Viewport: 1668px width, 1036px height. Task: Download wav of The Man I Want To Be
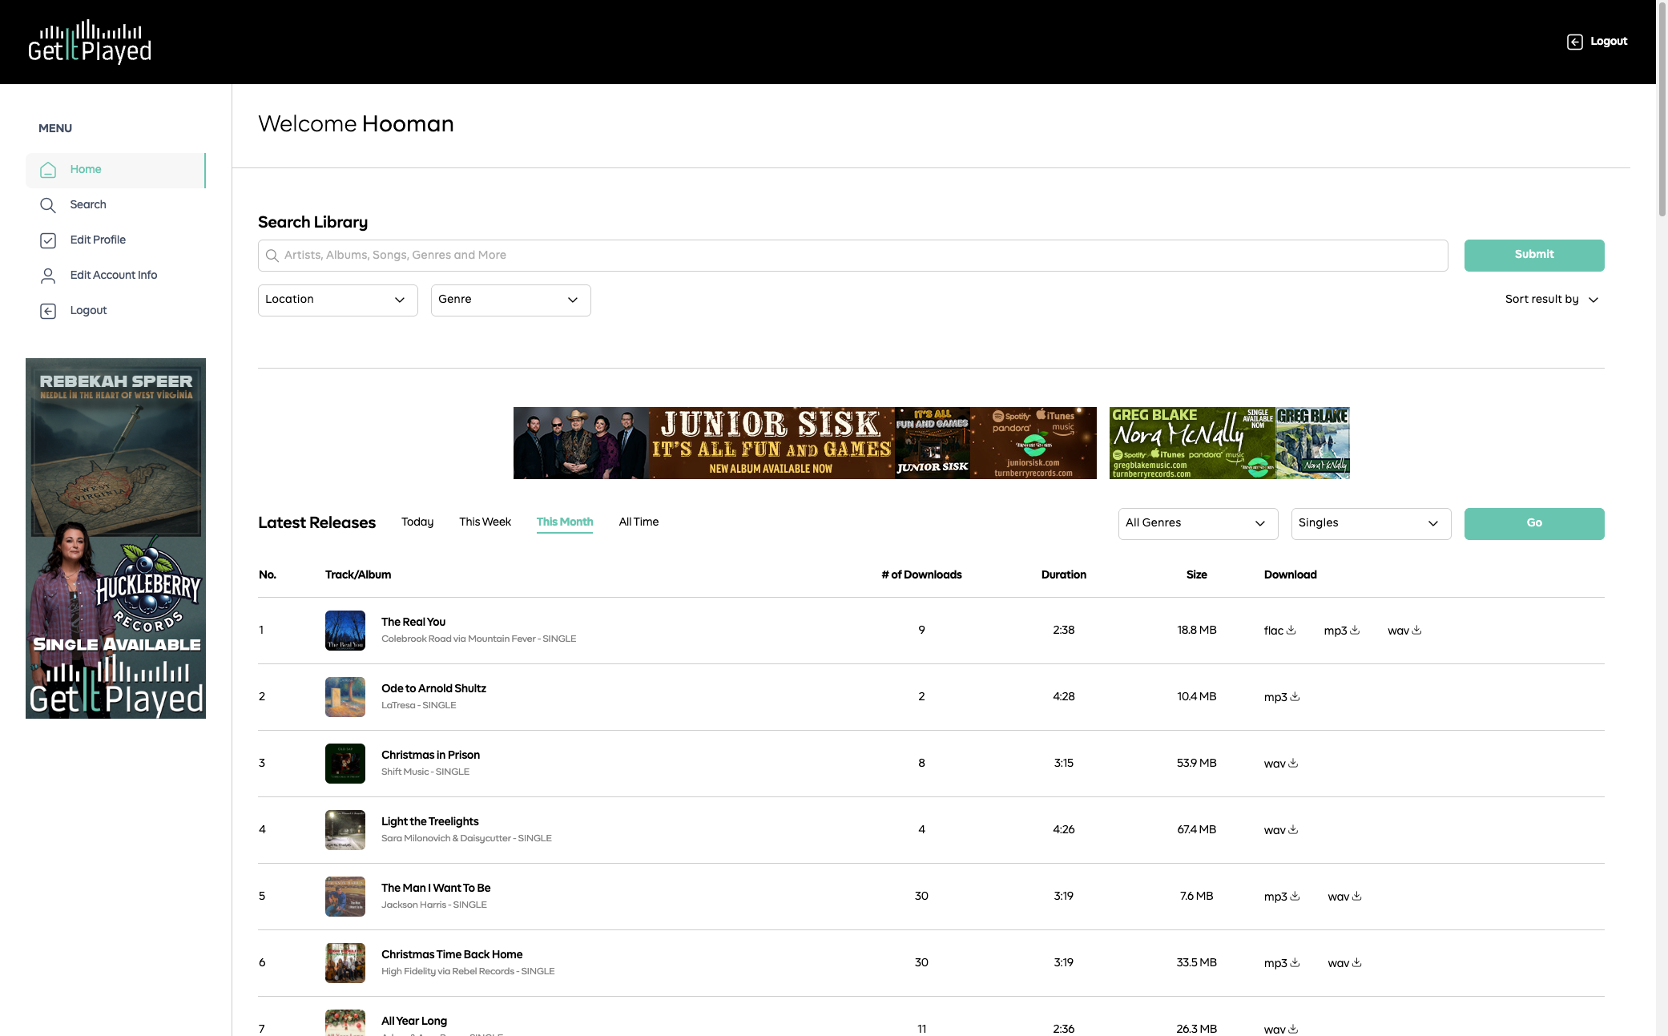(1344, 897)
